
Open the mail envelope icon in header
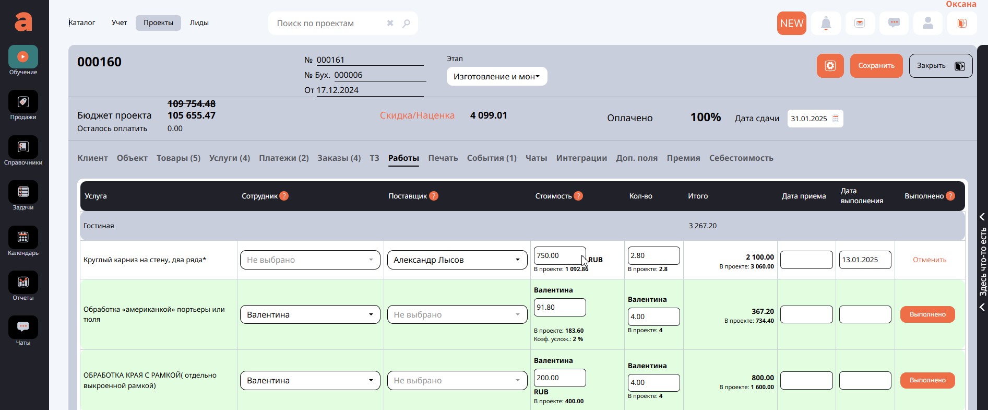[x=860, y=24]
